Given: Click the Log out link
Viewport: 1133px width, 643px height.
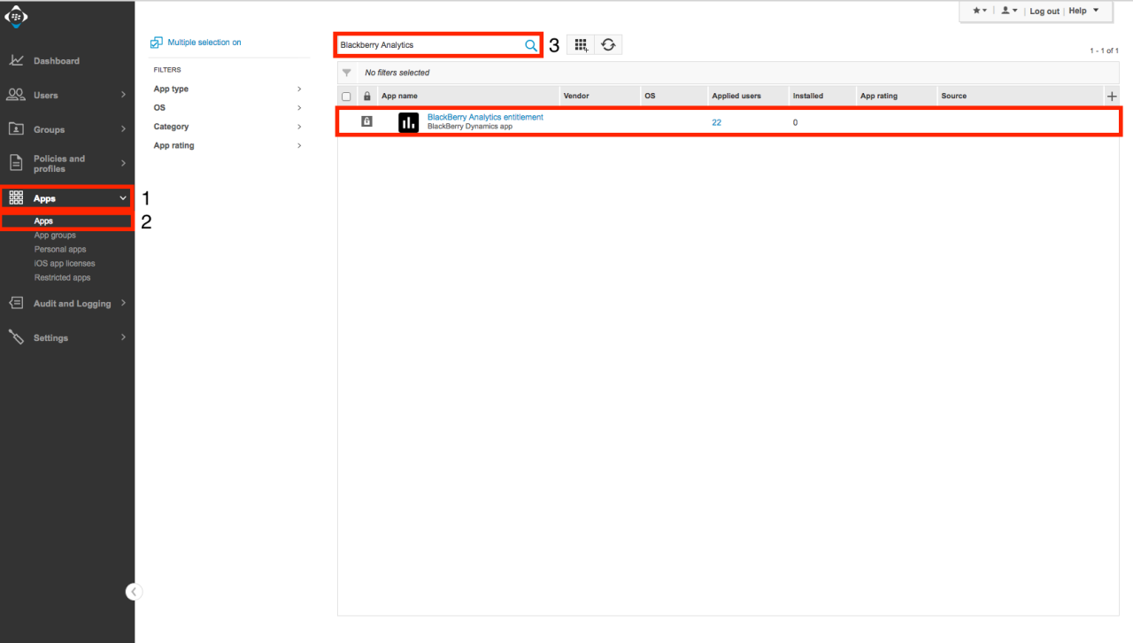Looking at the screenshot, I should 1044,11.
